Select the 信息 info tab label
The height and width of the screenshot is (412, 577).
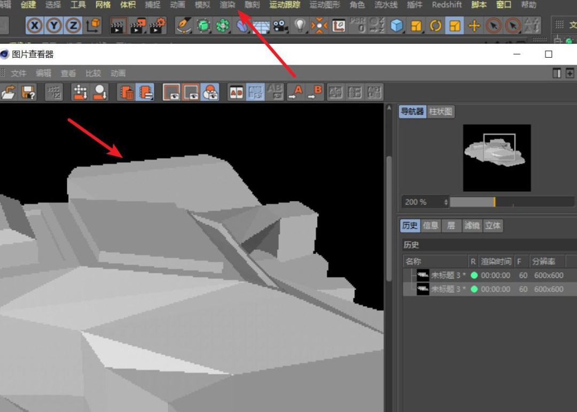pos(431,226)
